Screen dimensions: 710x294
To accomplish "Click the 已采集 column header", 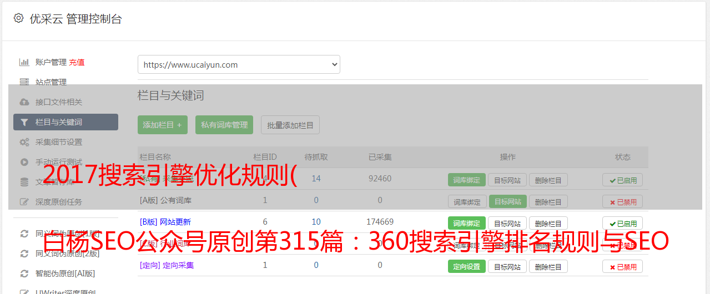I will tap(380, 157).
